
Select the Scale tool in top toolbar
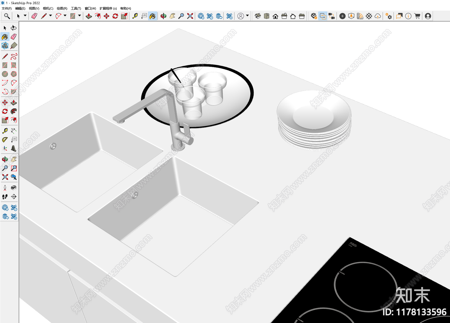(124, 16)
